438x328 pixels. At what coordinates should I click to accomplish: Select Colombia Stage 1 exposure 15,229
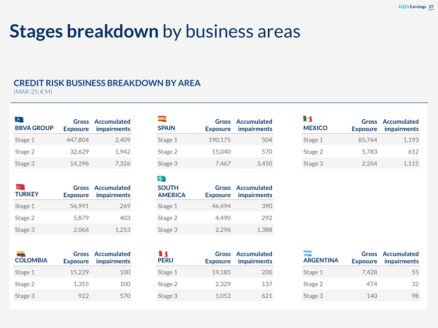pyautogui.click(x=79, y=272)
